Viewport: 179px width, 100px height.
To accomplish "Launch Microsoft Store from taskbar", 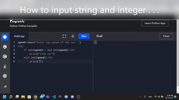I will [29, 97].
